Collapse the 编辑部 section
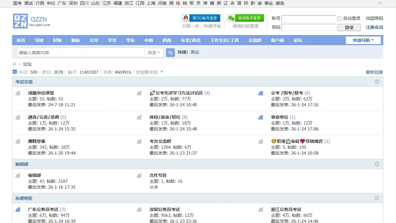 point(377,164)
